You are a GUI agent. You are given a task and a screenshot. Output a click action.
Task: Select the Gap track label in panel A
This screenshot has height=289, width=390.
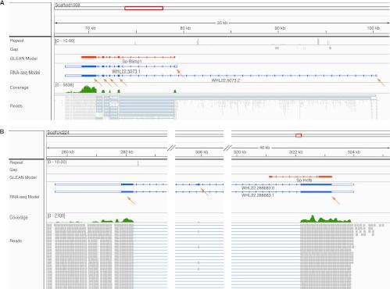click(x=14, y=49)
